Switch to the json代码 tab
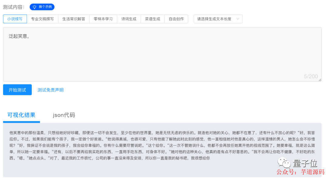The width and height of the screenshot is (328, 178). click(x=63, y=115)
